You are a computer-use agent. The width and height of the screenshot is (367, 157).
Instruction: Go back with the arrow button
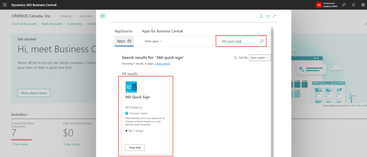(x=103, y=16)
